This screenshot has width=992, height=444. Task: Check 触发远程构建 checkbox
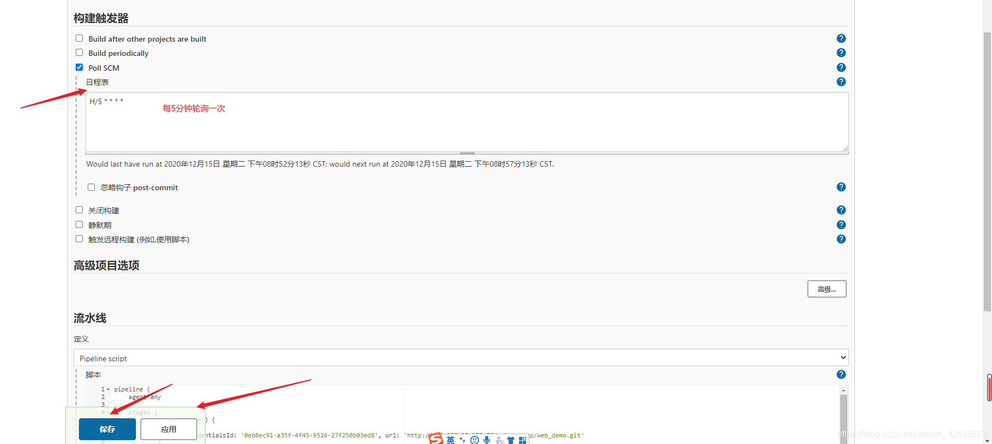pyautogui.click(x=79, y=239)
